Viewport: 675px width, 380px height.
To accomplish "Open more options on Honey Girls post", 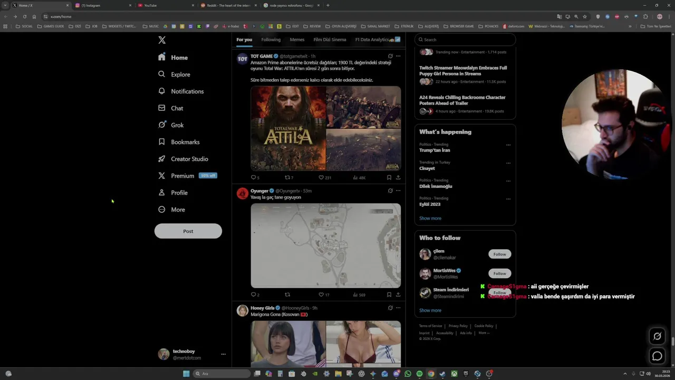I will (398, 308).
